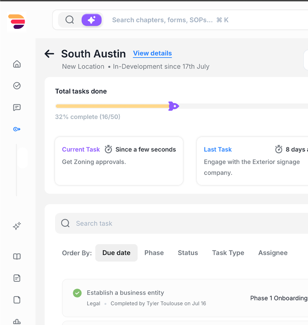Open the forms document sidebar icon
The image size is (308, 325).
click(17, 278)
